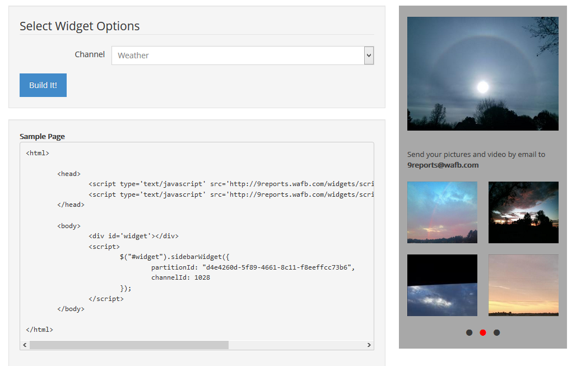The height and width of the screenshot is (366, 581).
Task: Click the right scroll arrow of code box
Action: 369,345
